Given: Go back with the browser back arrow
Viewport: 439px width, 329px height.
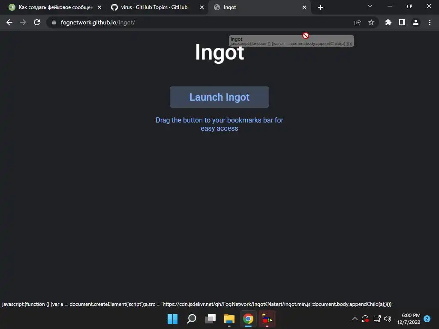Looking at the screenshot, I should [x=9, y=22].
